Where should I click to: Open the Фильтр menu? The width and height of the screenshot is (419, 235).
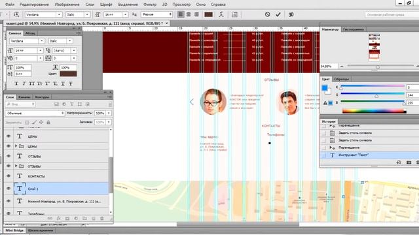[x=150, y=5]
